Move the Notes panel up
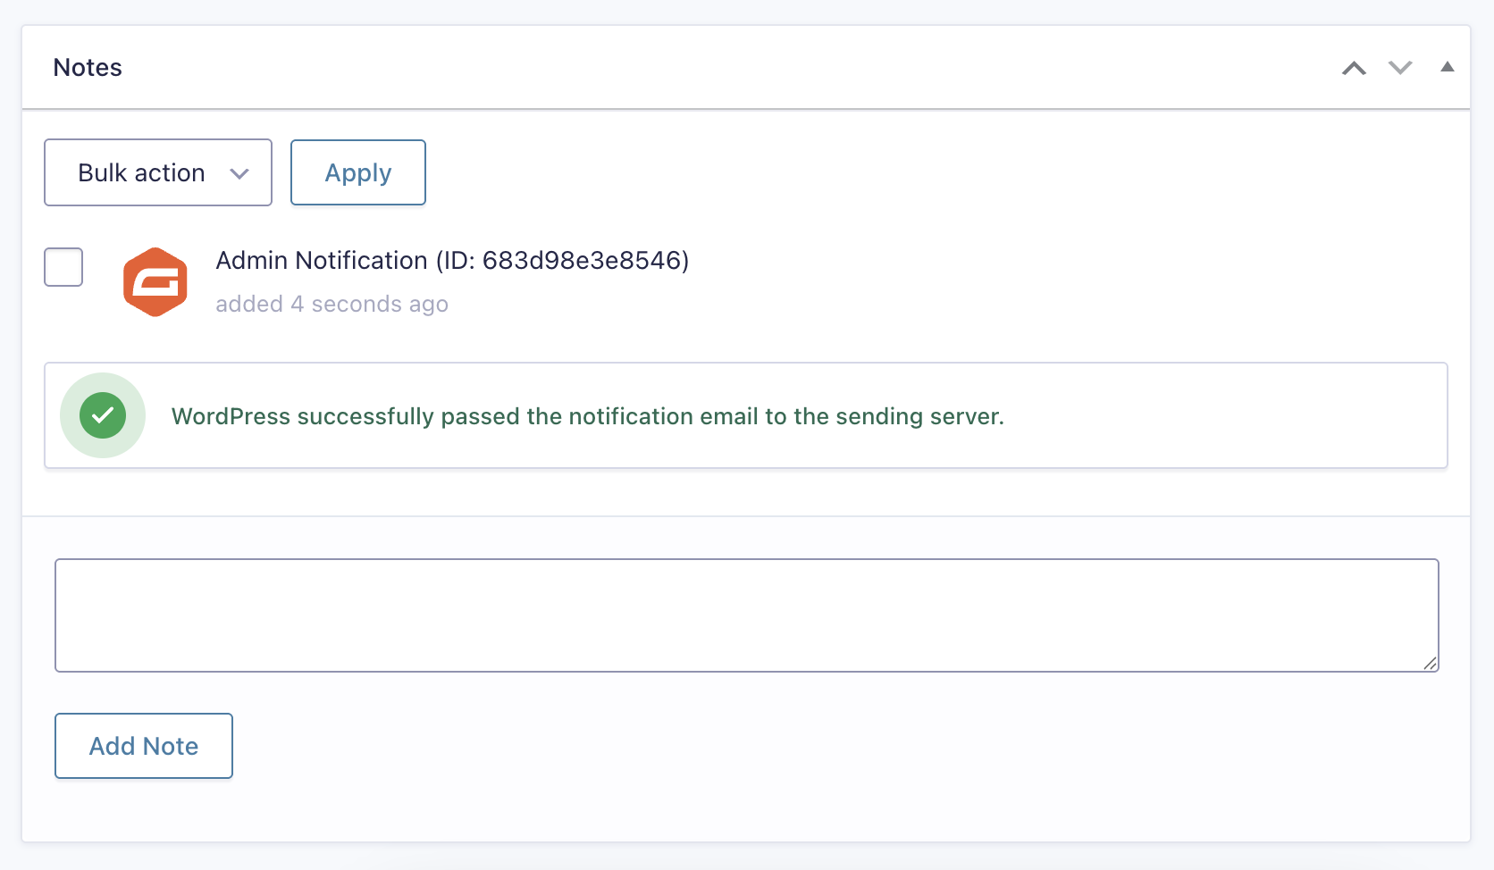Image resolution: width=1494 pixels, height=870 pixels. (x=1354, y=68)
